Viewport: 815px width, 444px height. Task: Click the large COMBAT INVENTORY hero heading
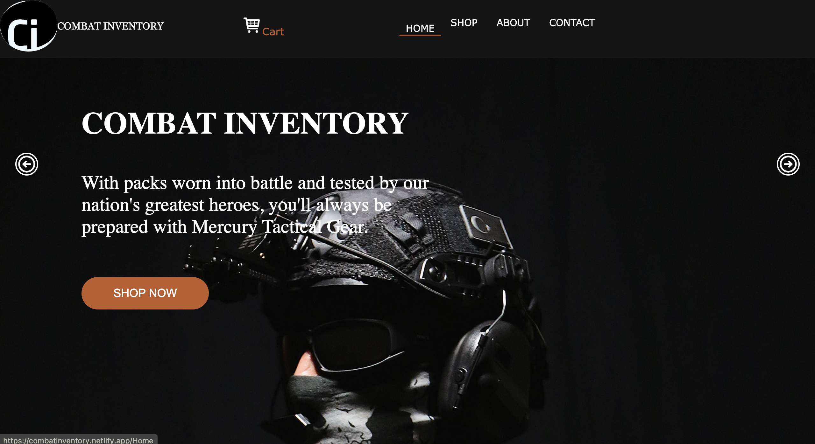(x=245, y=123)
